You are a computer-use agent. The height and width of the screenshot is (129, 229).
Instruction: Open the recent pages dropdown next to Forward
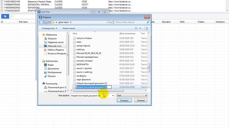50,22
